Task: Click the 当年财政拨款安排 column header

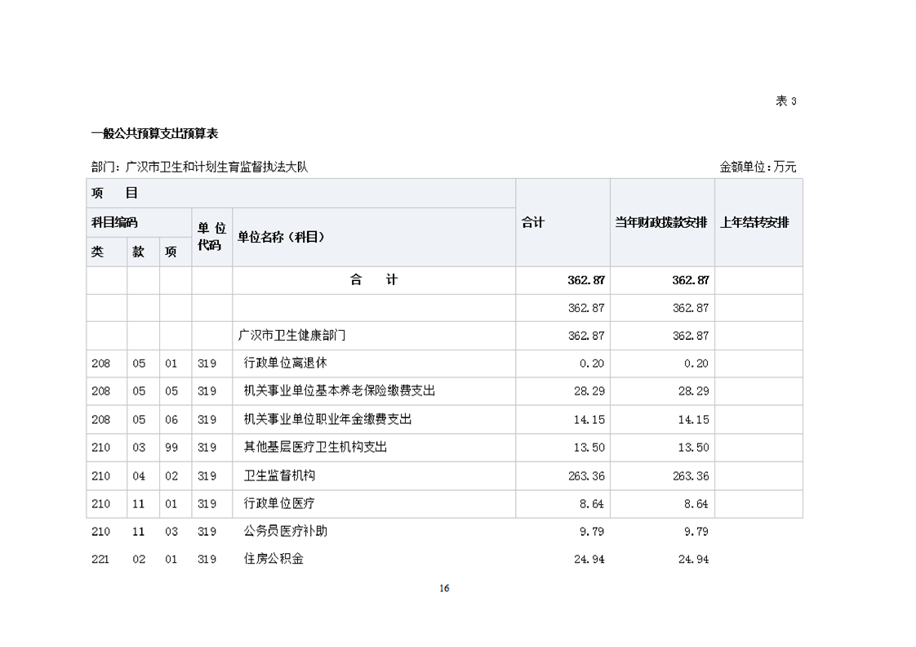Action: [x=661, y=223]
